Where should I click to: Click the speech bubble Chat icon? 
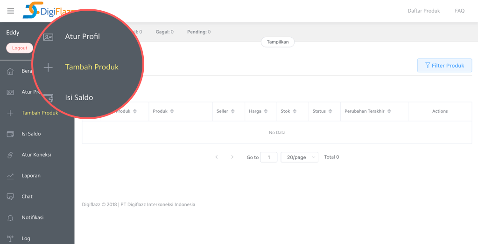click(10, 197)
